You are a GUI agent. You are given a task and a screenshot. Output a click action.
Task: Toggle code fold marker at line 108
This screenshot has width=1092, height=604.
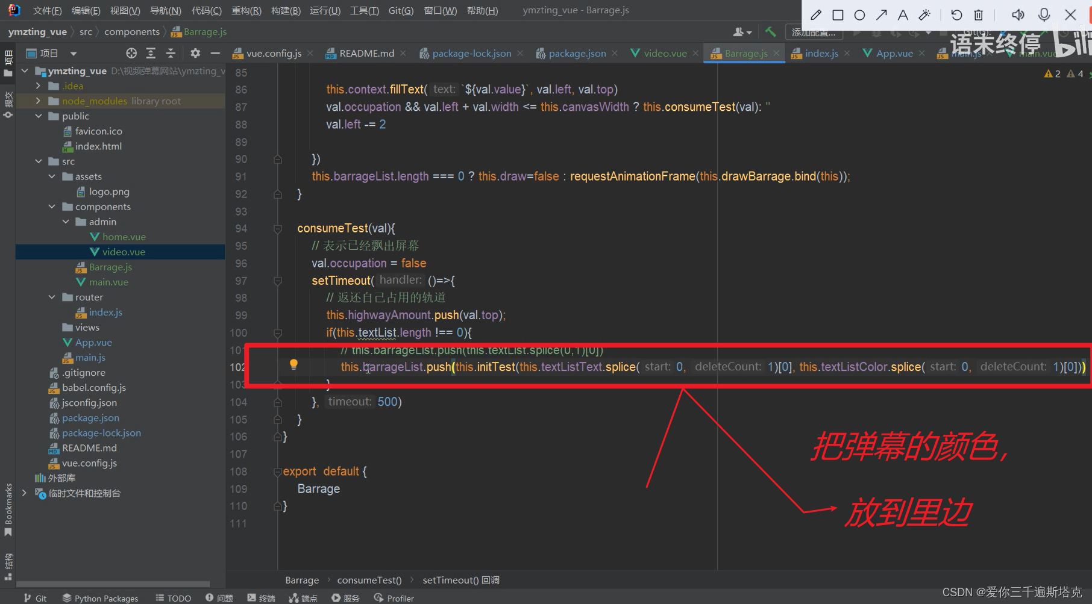pyautogui.click(x=278, y=472)
